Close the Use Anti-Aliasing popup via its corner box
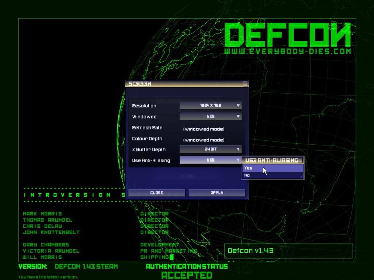374x280 pixels. 300,160
